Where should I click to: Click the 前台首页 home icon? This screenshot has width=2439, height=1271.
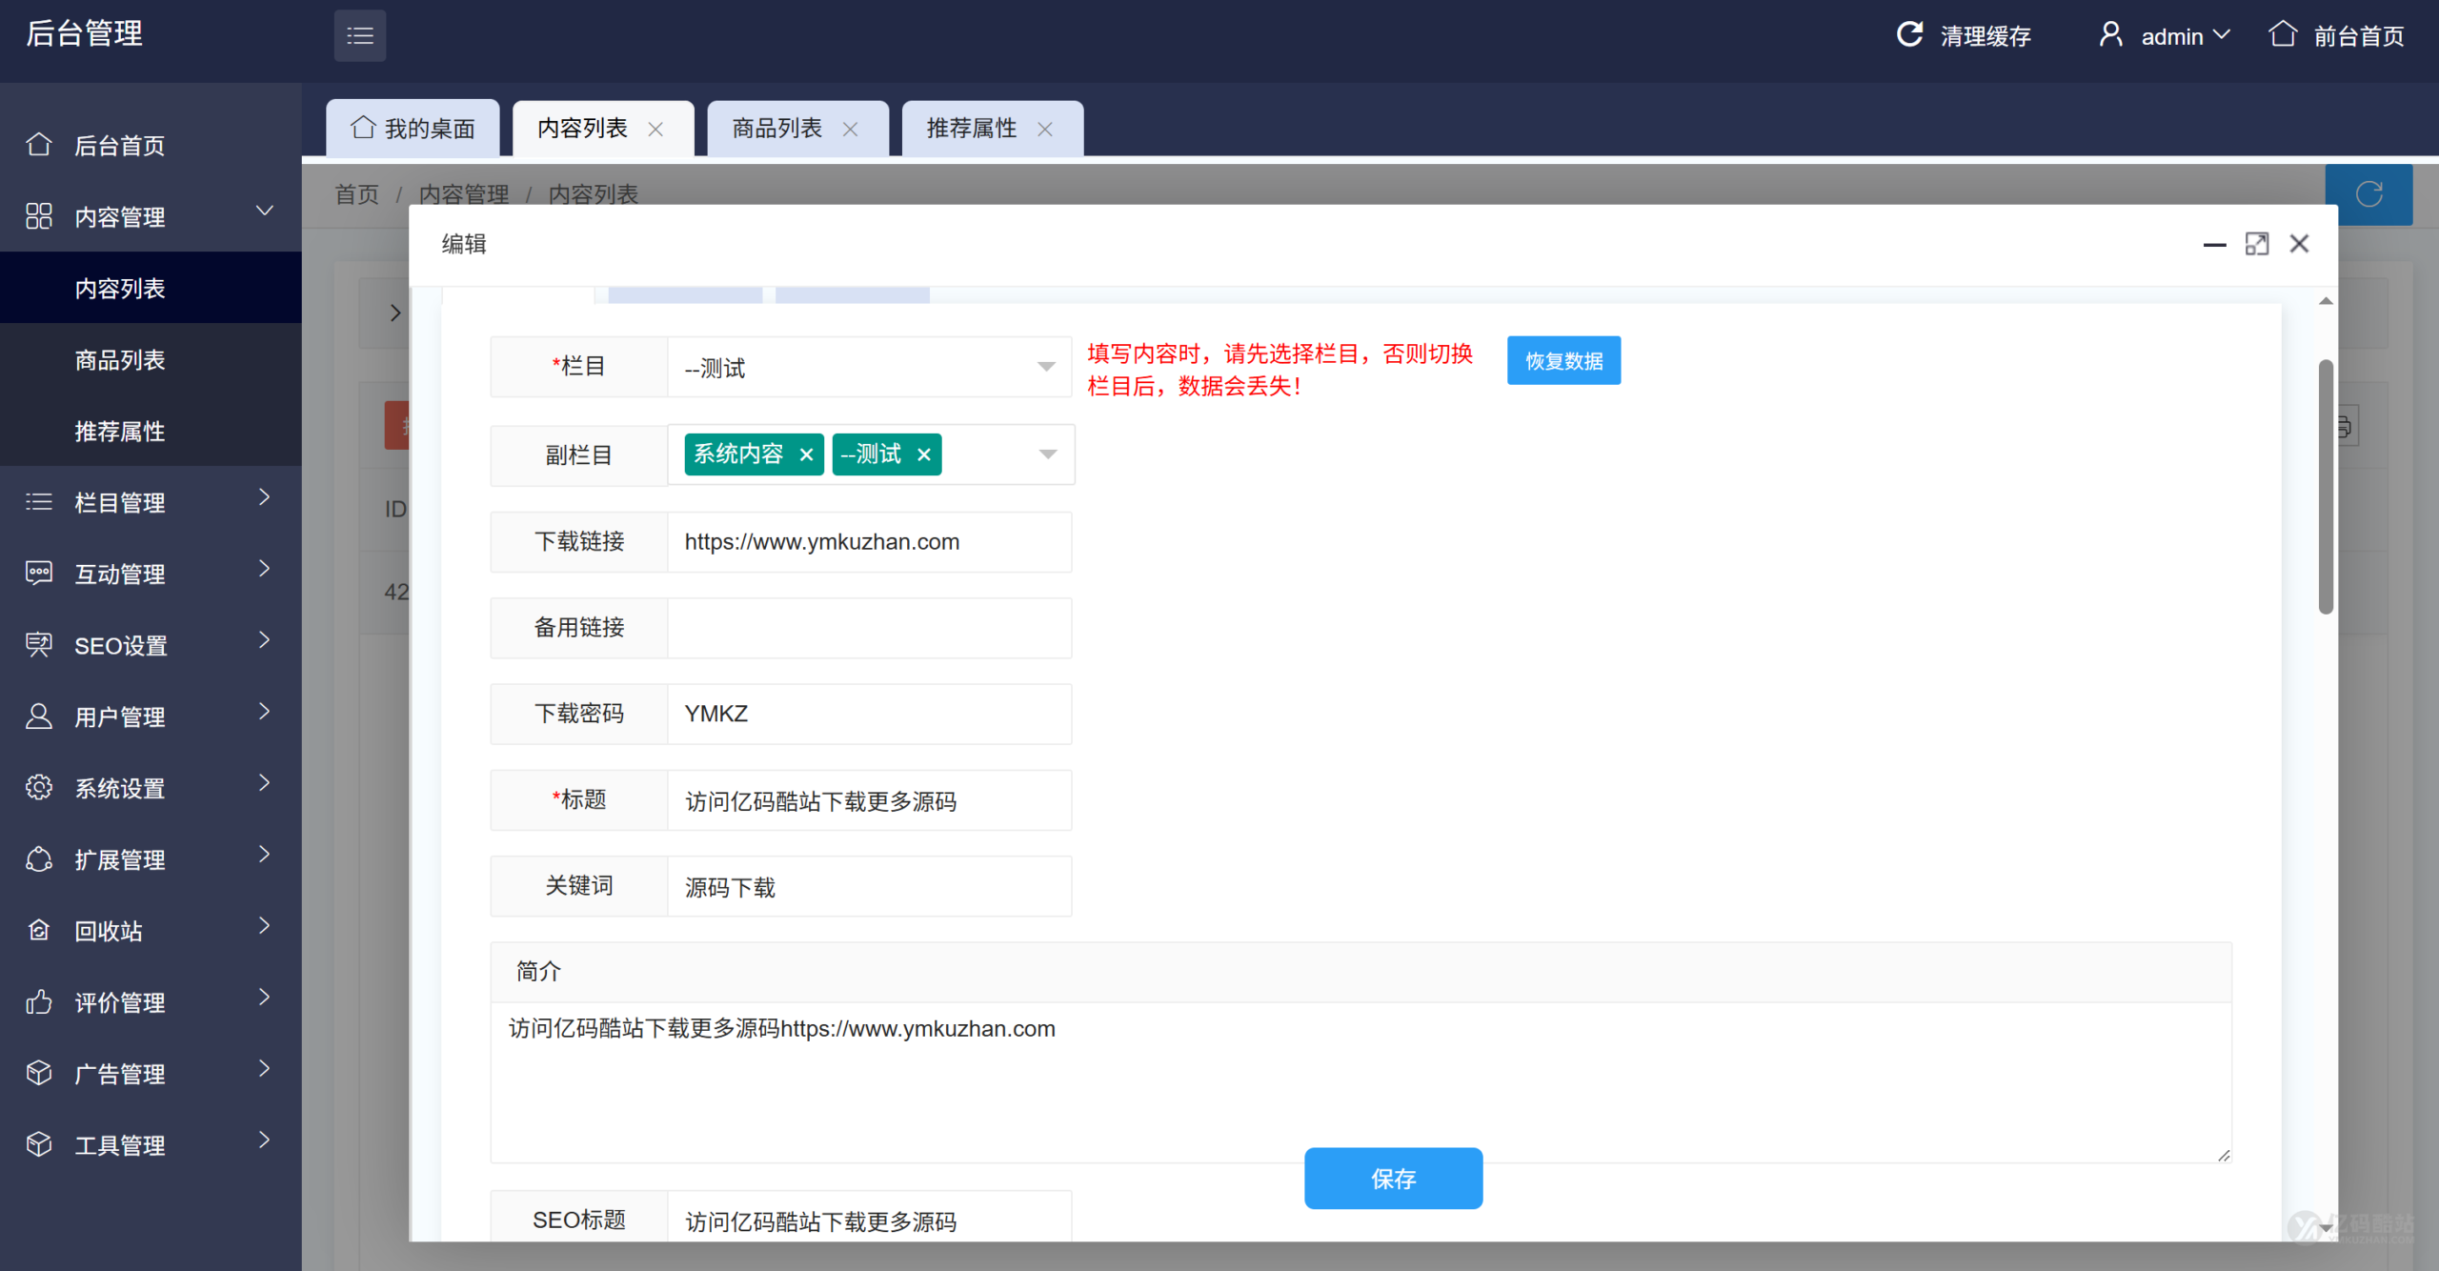(2283, 34)
